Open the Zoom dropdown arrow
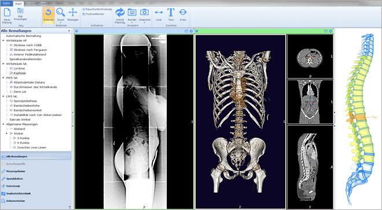 60,22
